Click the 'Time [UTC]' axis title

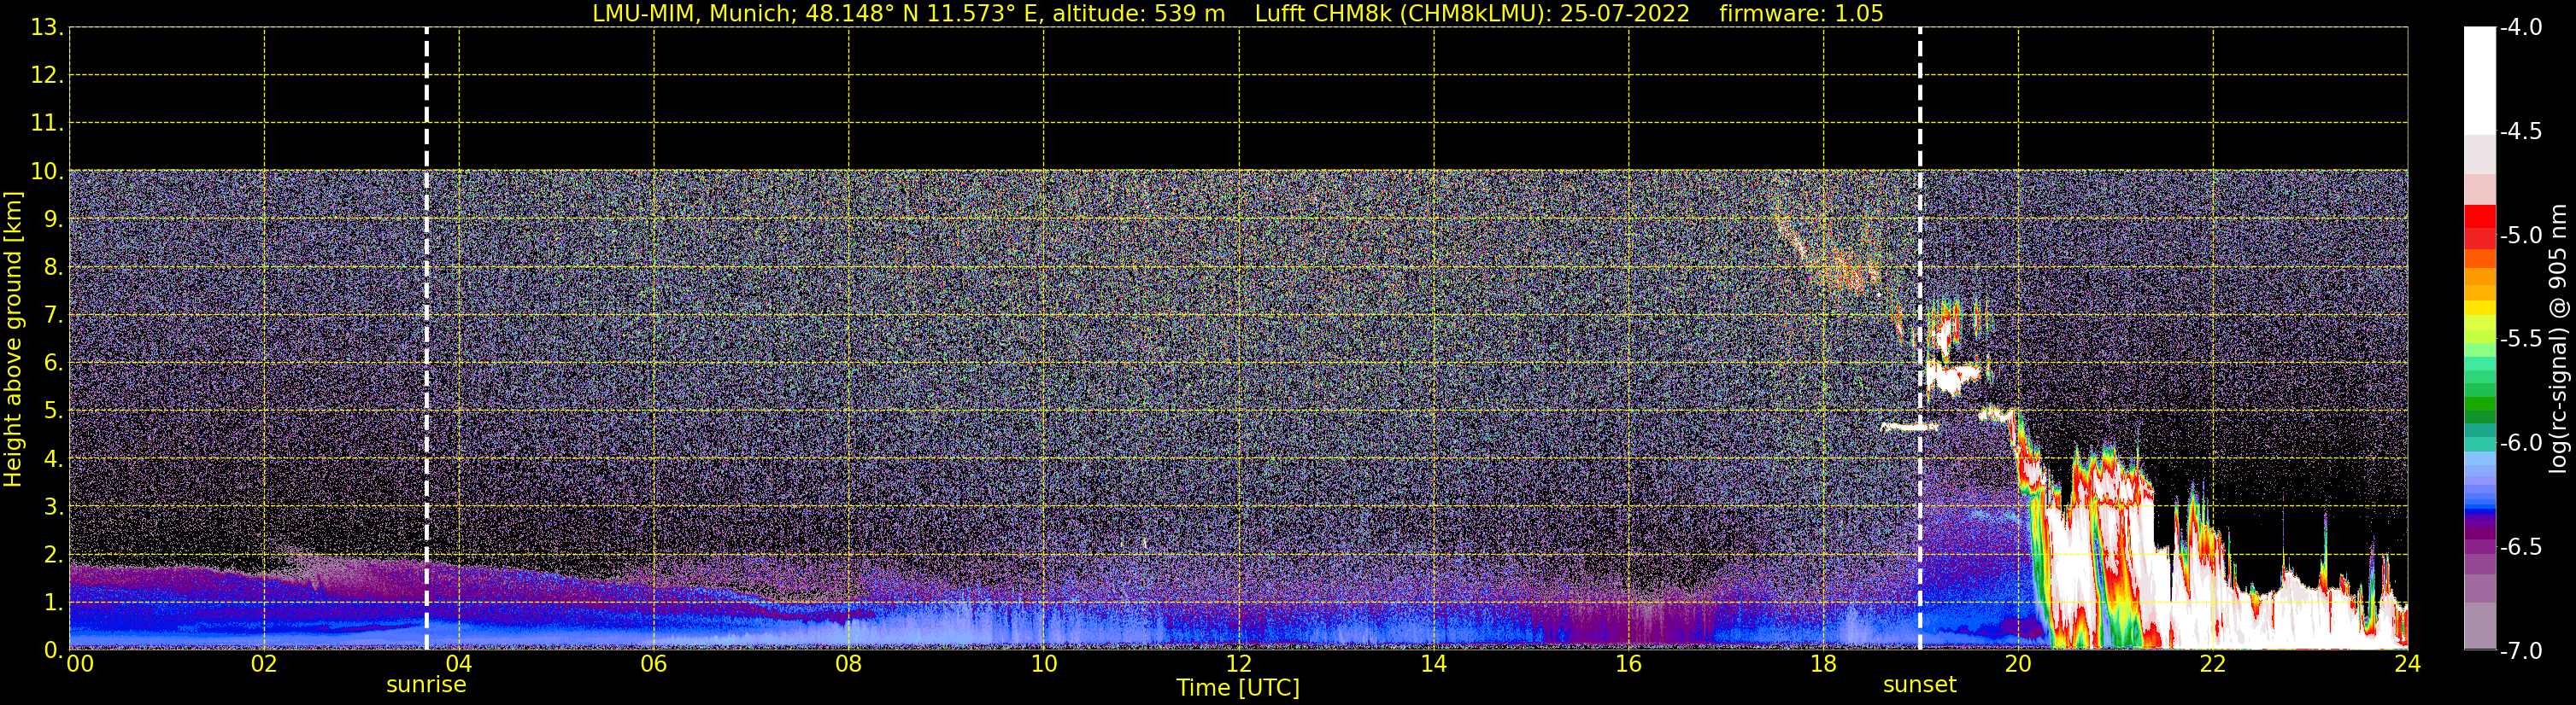click(1238, 688)
